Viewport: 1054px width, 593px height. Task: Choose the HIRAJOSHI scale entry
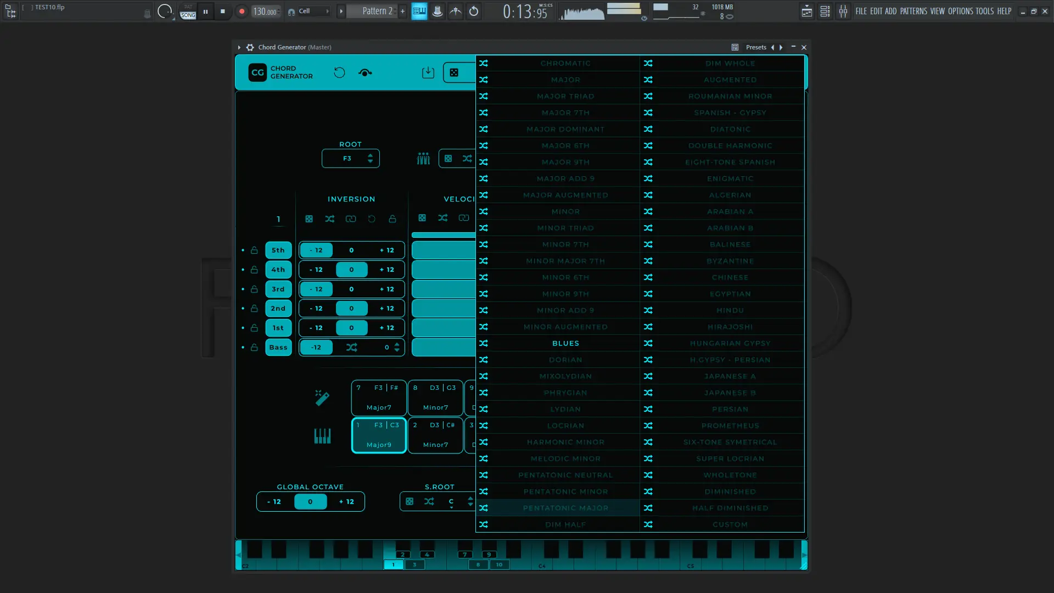tap(730, 327)
